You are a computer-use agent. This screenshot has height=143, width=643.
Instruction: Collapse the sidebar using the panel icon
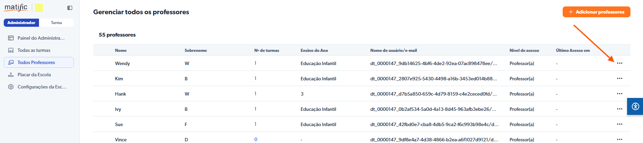tap(70, 8)
